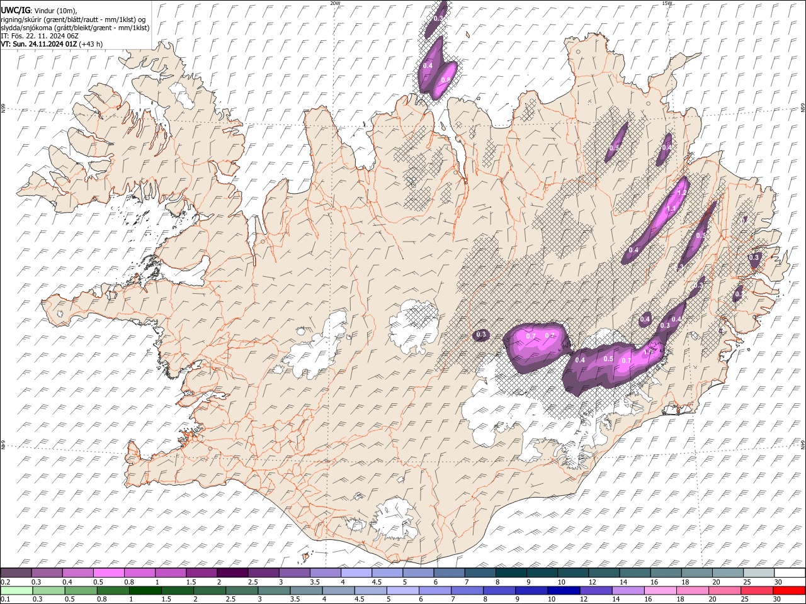Image resolution: width=806 pixels, height=604 pixels.
Task: Select the 25 crimson swatch, bottom legend row
Action: click(x=757, y=590)
